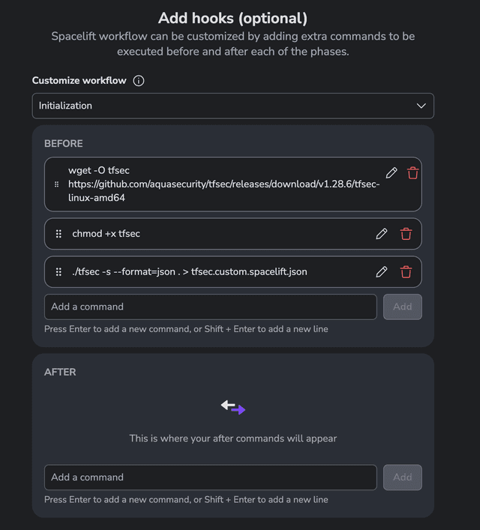The width and height of the screenshot is (480, 530).
Task: Grab the drag handle of the wget command
Action: (x=57, y=184)
